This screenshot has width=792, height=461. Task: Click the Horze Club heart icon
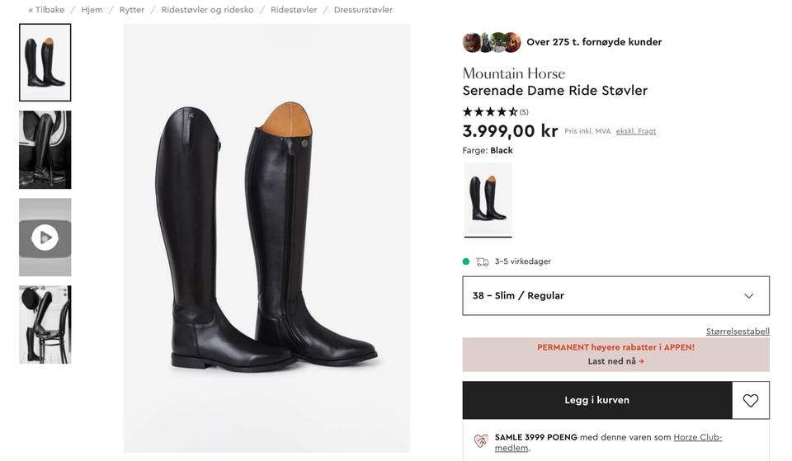pyautogui.click(x=481, y=441)
